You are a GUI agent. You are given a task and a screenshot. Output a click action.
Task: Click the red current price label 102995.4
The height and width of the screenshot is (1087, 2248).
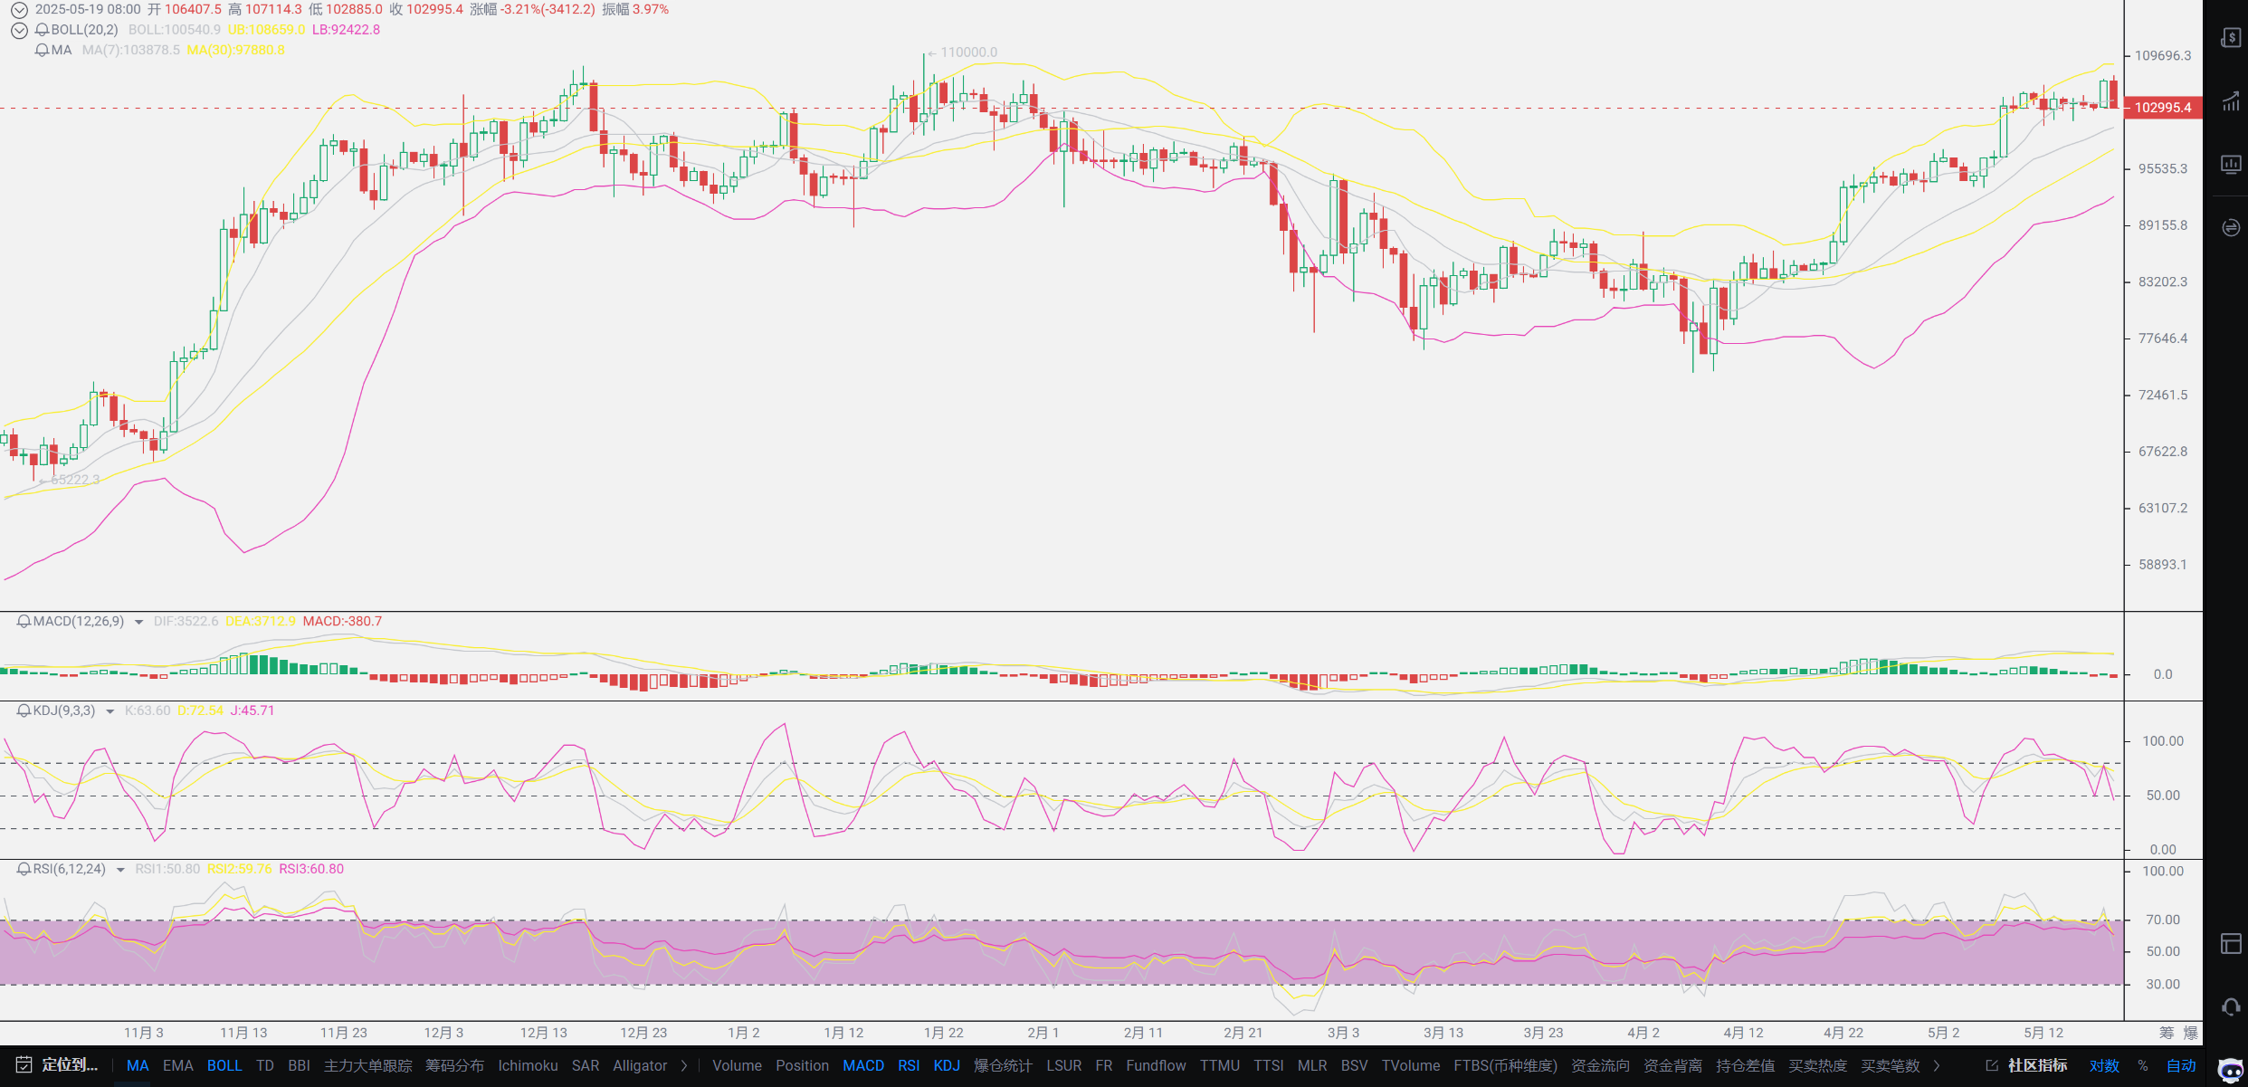click(2162, 108)
